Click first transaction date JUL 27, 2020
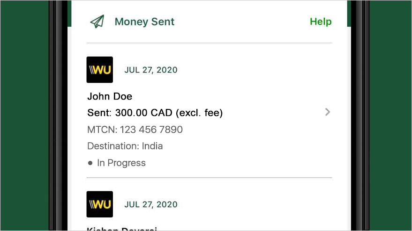This screenshot has height=231, width=412. (151, 70)
